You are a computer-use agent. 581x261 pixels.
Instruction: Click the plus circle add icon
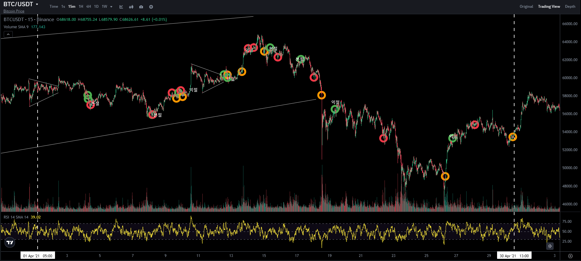coord(151,7)
